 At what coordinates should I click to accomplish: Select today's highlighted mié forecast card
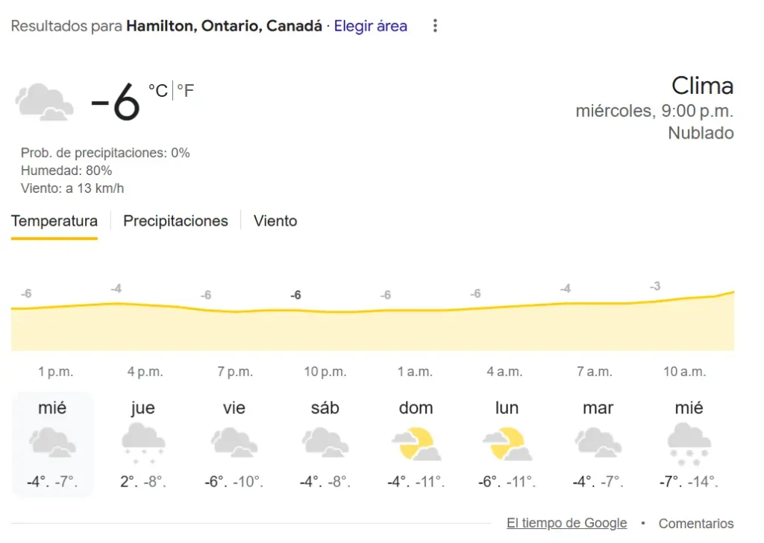click(52, 444)
